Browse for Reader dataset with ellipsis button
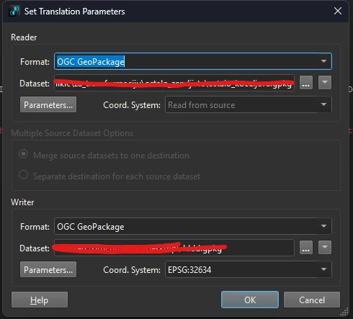Screen dimensions: 353x319 tap(306, 83)
